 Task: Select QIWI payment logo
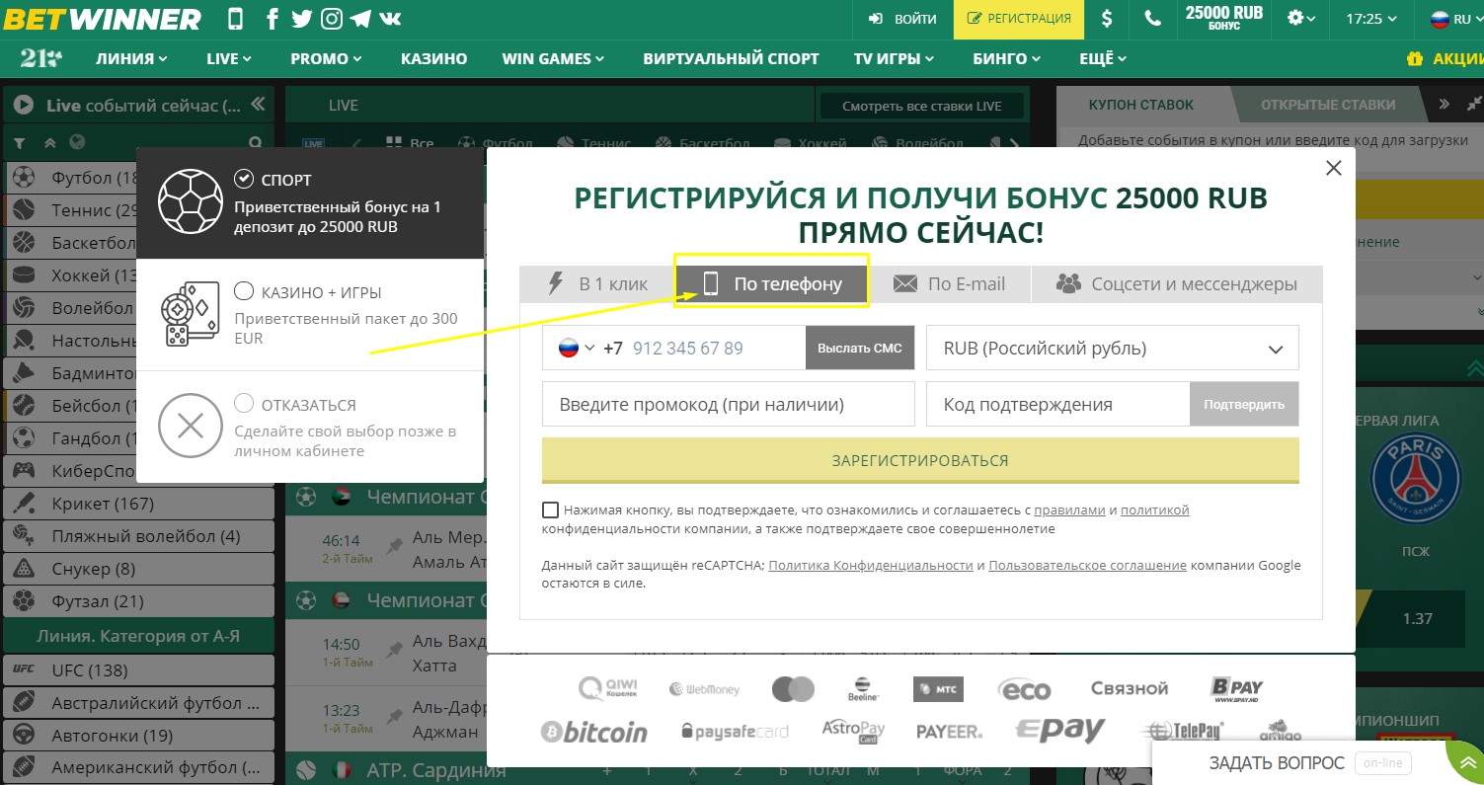pos(608,688)
